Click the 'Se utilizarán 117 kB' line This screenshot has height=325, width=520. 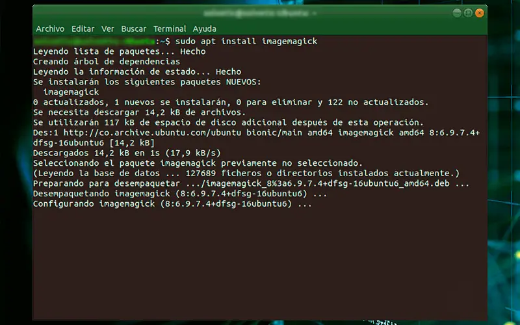(x=229, y=122)
